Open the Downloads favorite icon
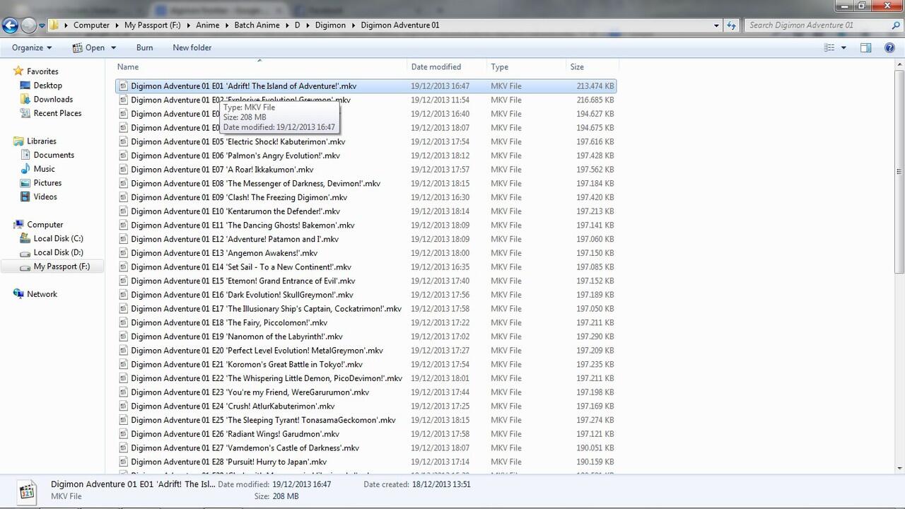The width and height of the screenshot is (905, 509). (x=25, y=100)
